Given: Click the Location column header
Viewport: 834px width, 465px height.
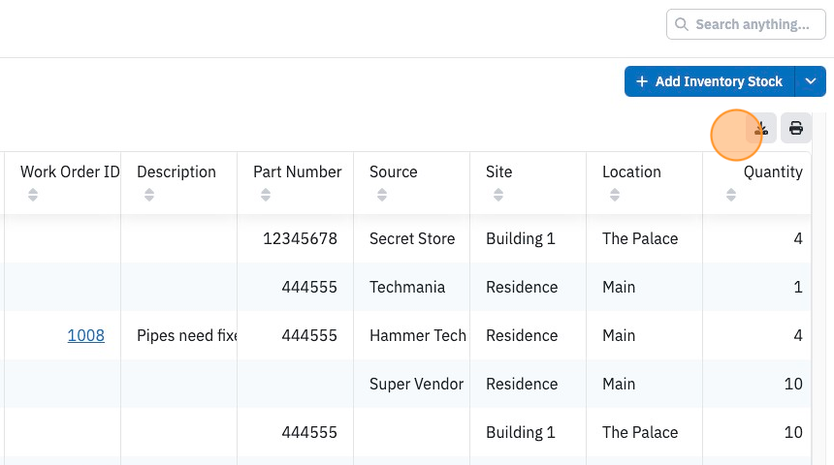Looking at the screenshot, I should [644, 183].
